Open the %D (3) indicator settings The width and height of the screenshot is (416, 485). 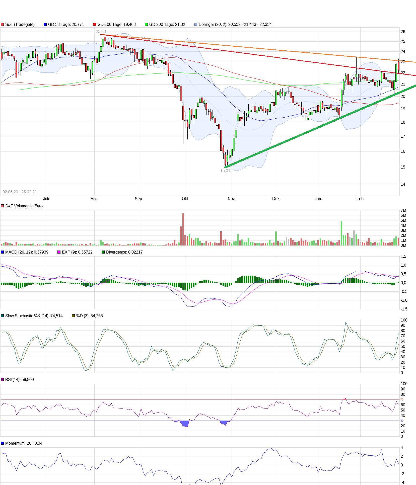pyautogui.click(x=73, y=316)
